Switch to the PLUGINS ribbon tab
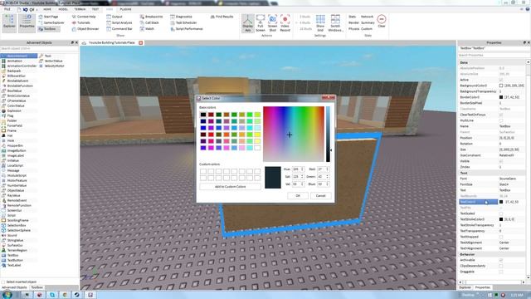Image resolution: width=531 pixels, height=299 pixels. [x=125, y=9]
